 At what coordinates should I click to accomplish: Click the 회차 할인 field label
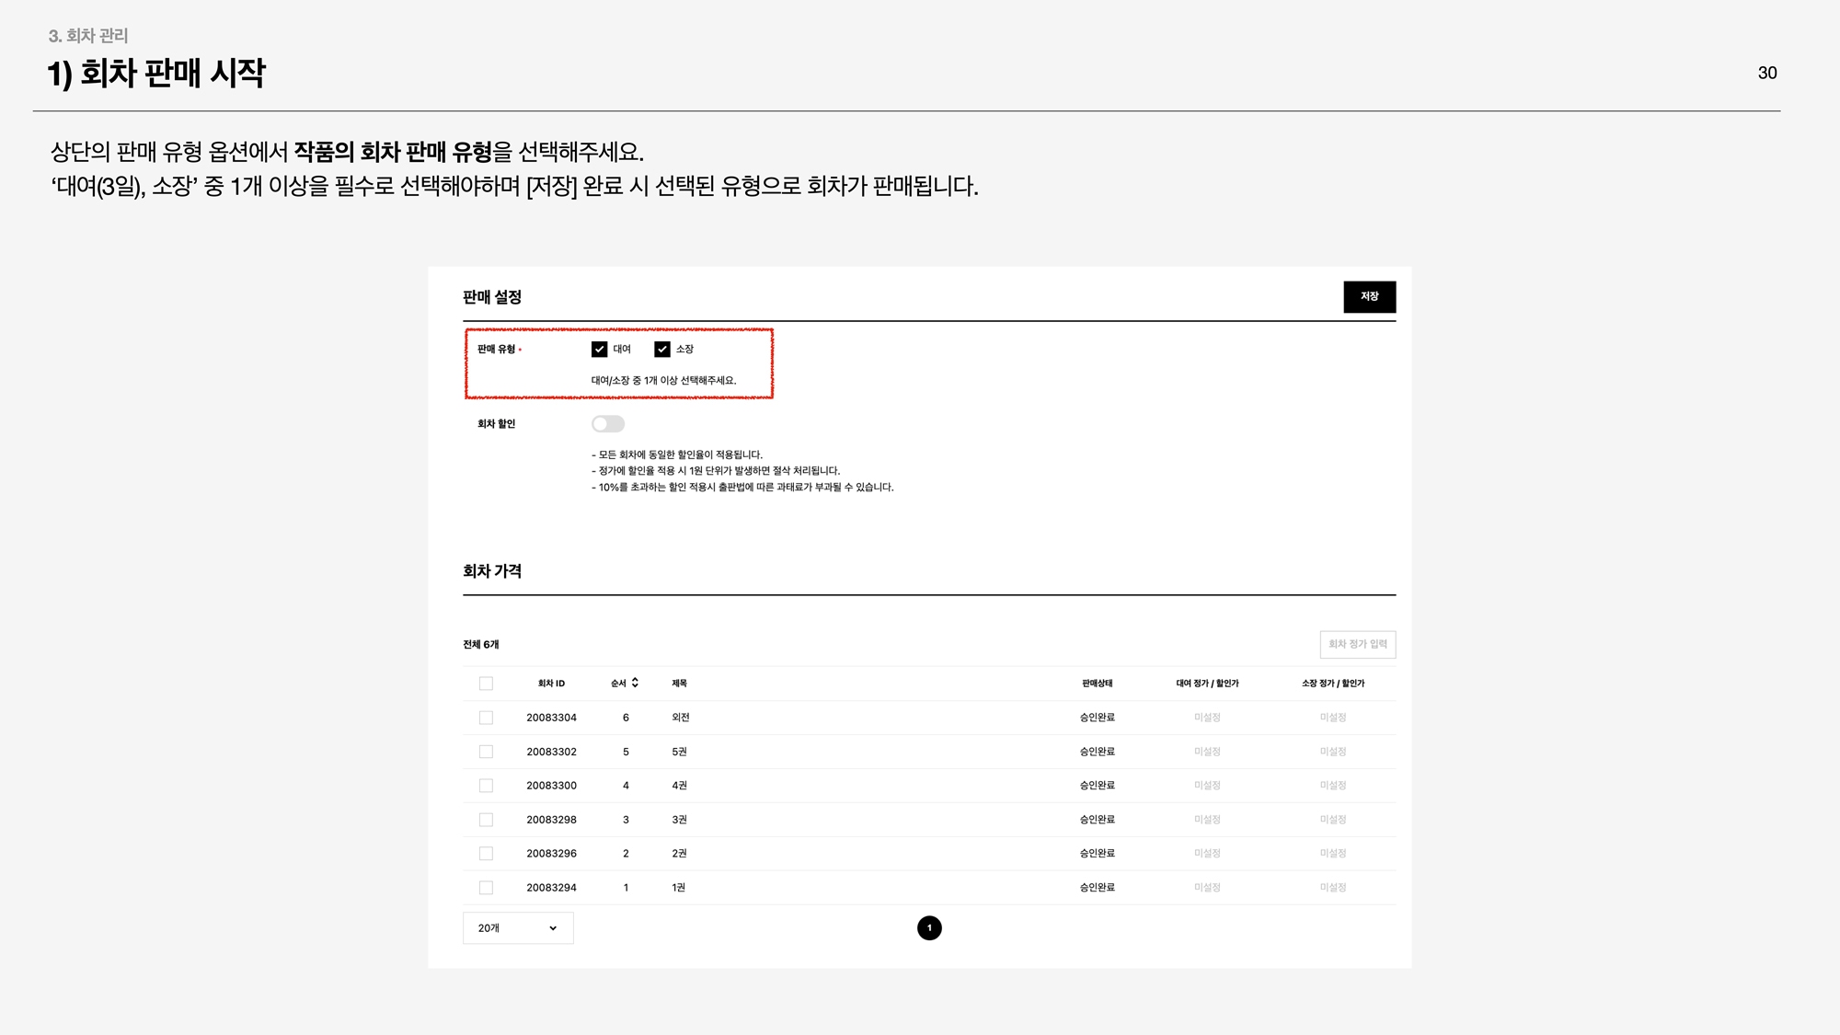[x=496, y=424]
